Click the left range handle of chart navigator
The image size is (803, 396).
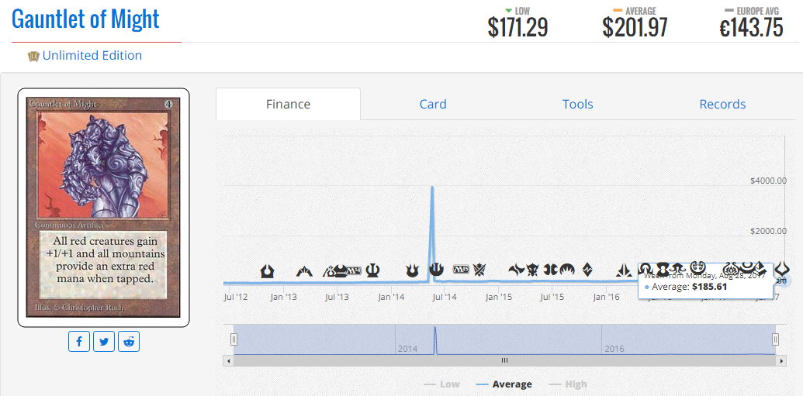click(x=234, y=339)
